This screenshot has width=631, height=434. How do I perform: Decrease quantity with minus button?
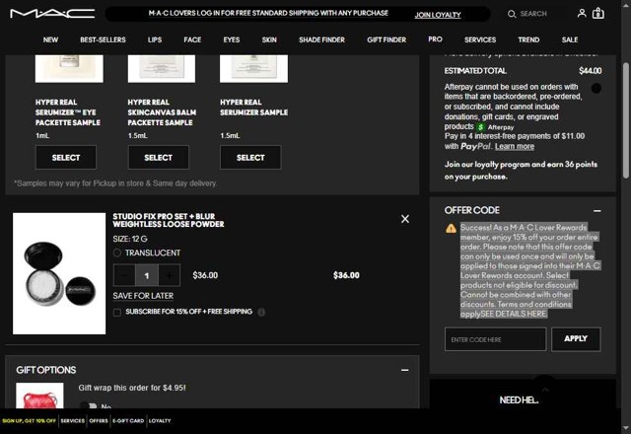coord(124,275)
